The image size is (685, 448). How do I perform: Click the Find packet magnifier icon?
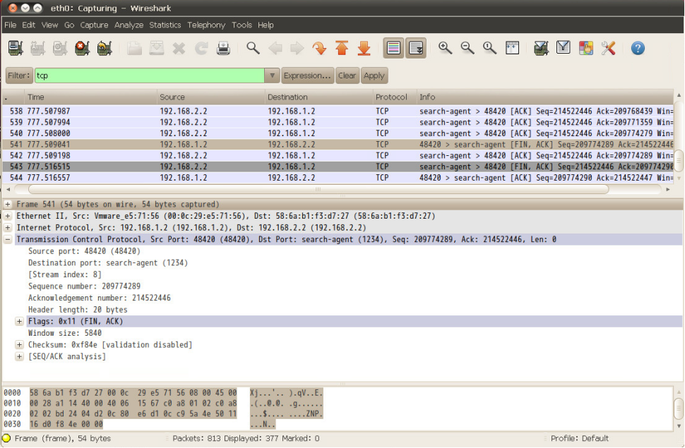click(253, 48)
